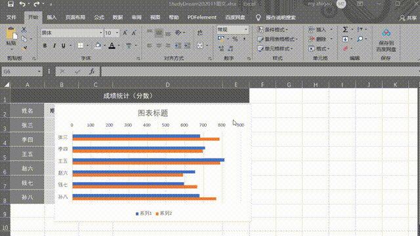Screen dimensions: 420x236
Task: Click the Increase Indent icon
Action: coord(187,46)
